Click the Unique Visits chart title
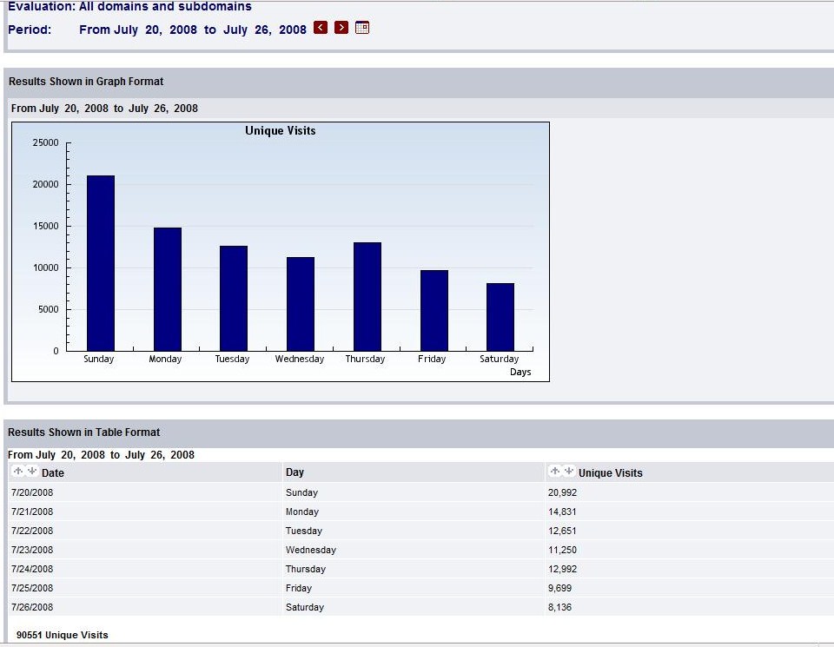 point(281,131)
